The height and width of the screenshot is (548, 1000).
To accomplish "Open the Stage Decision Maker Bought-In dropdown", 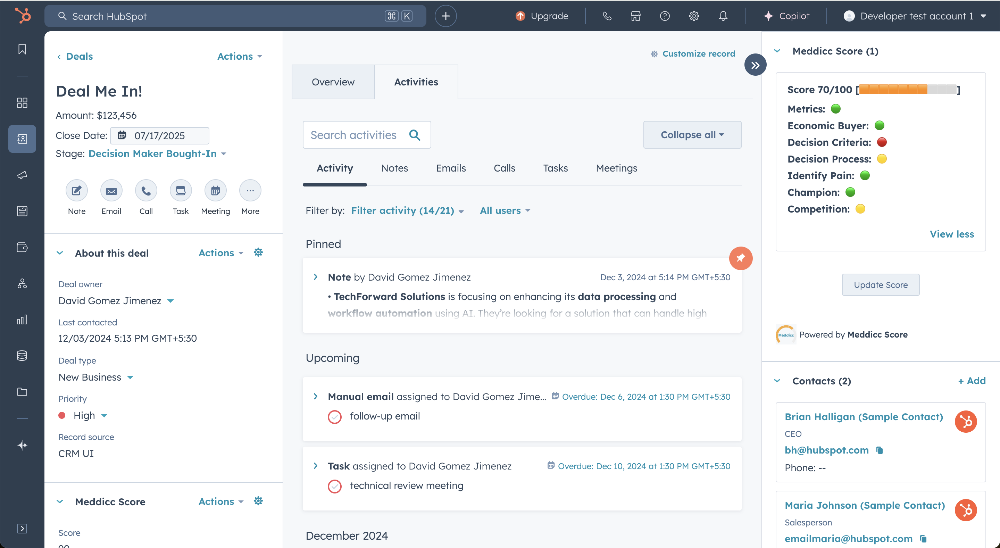I will [157, 154].
